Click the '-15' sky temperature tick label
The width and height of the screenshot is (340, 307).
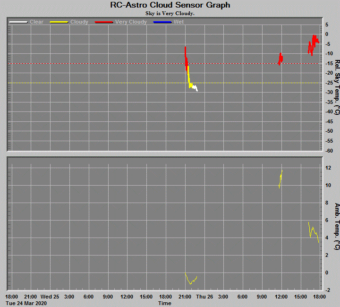[x=329, y=63]
